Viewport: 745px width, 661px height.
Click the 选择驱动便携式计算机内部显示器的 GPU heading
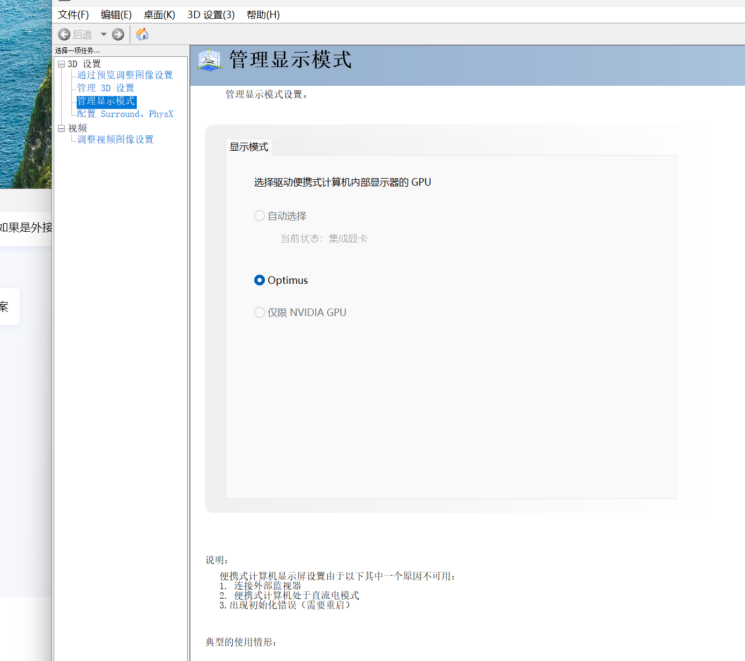click(x=343, y=182)
